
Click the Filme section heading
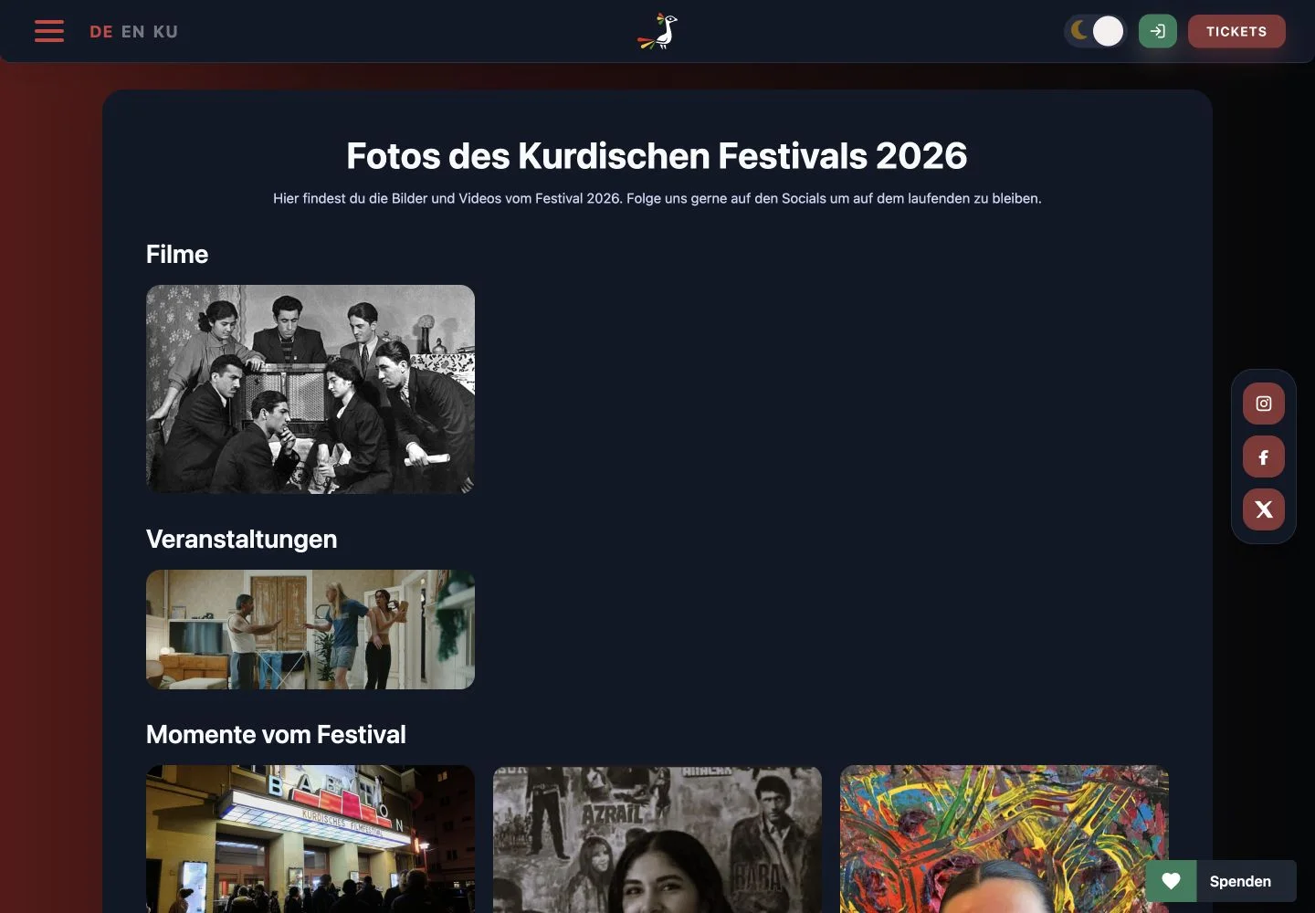click(177, 255)
